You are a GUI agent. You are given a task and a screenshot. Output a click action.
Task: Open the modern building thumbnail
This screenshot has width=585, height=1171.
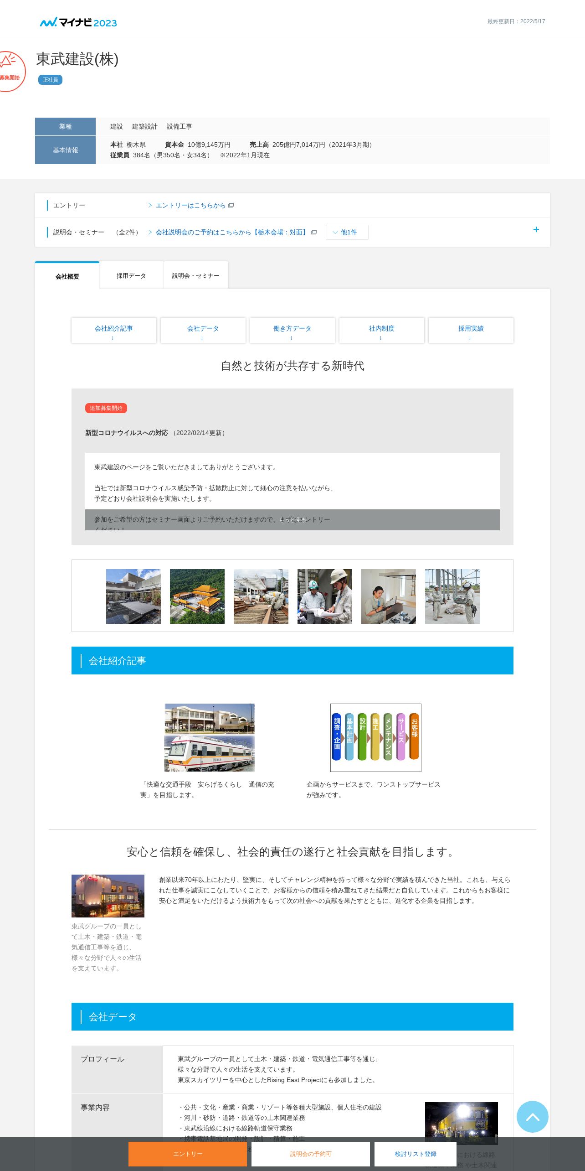tap(133, 596)
